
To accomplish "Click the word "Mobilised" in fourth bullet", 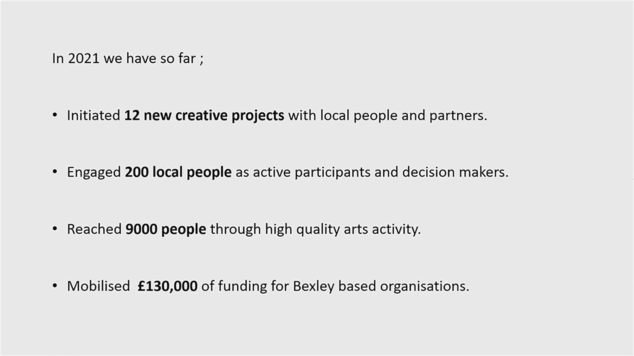I will click(x=98, y=286).
